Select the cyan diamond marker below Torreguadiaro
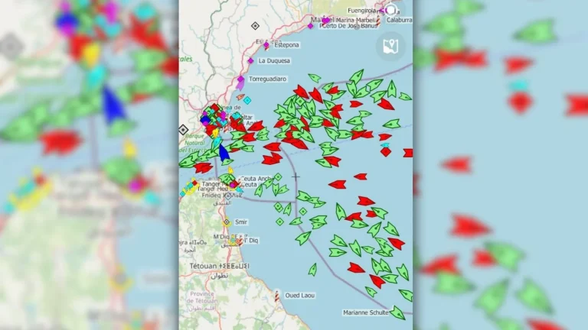 [x=247, y=100]
